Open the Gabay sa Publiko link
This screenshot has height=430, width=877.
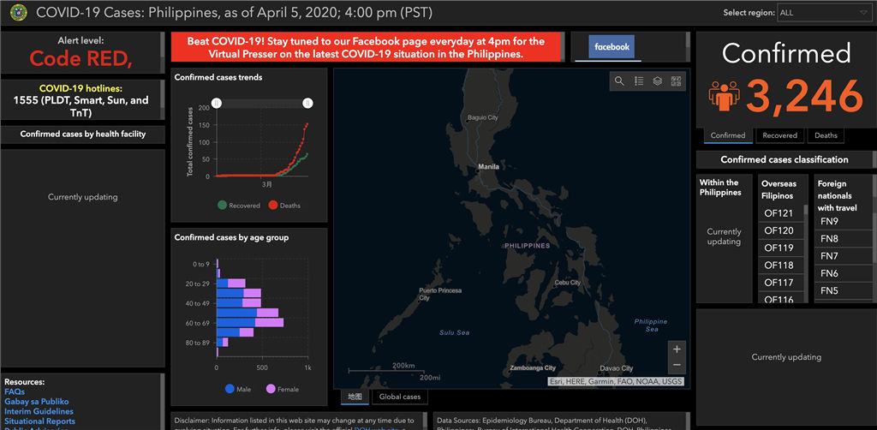[x=36, y=402]
